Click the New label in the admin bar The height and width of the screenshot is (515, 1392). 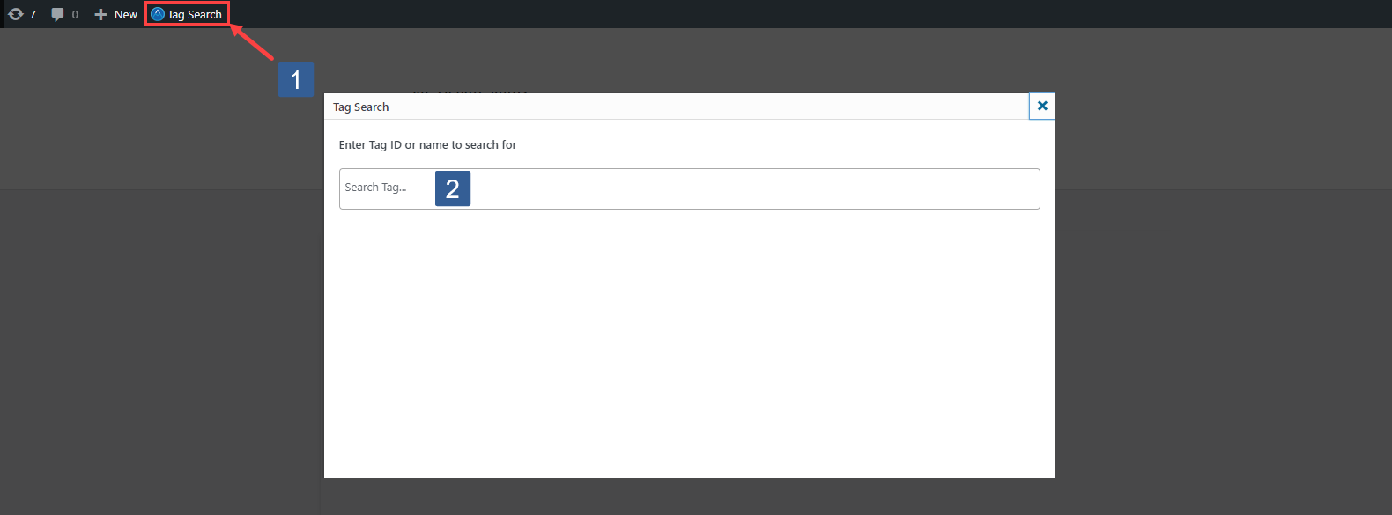125,13
